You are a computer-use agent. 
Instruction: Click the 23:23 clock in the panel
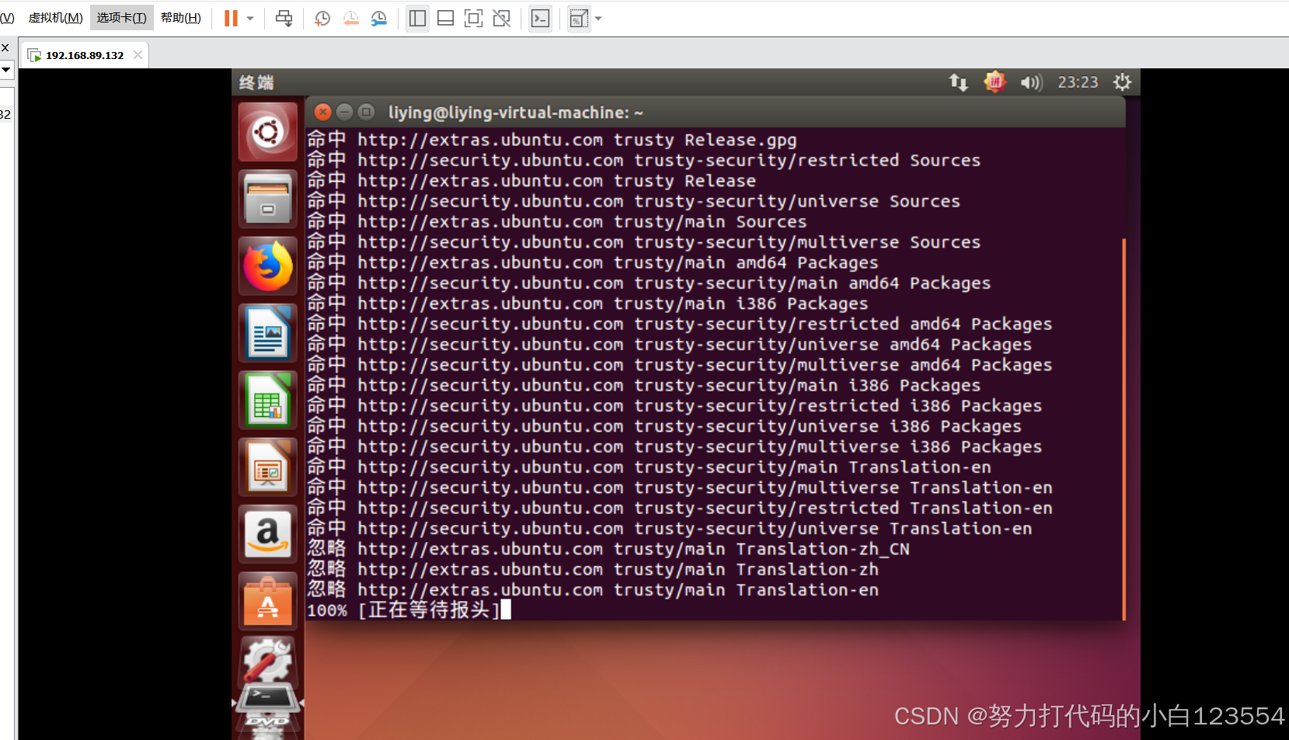pos(1078,82)
